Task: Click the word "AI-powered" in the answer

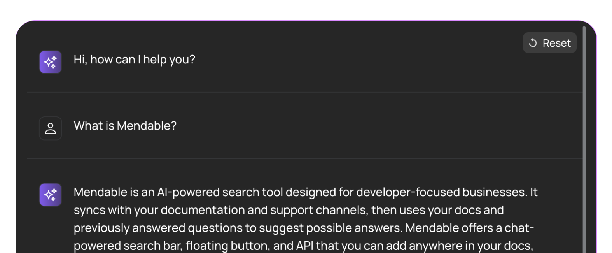Action: (x=189, y=192)
